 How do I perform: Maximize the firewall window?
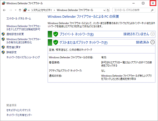coord(143,3)
